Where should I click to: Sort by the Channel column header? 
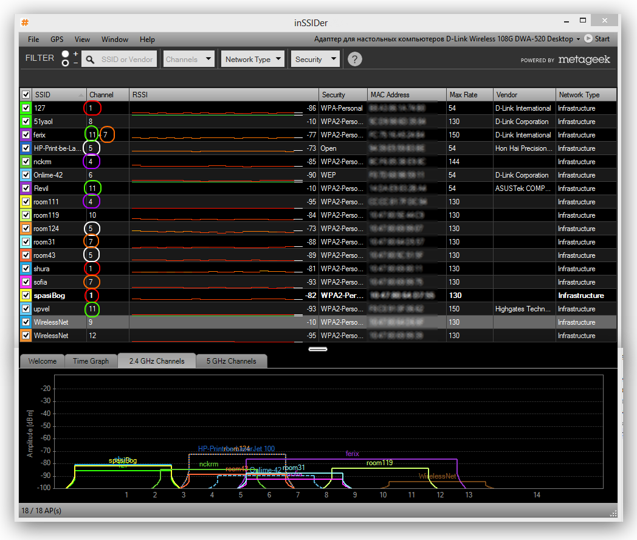pyautogui.click(x=108, y=95)
